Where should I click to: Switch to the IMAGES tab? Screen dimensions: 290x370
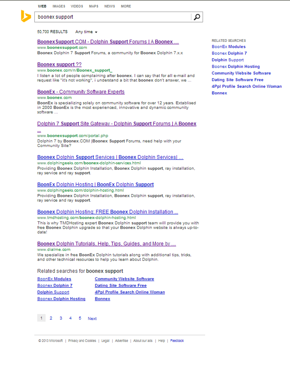pyautogui.click(x=59, y=6)
